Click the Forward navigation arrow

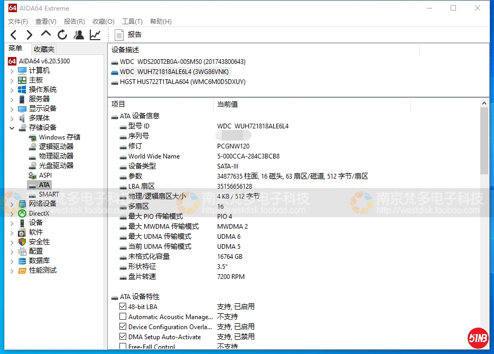click(30, 35)
